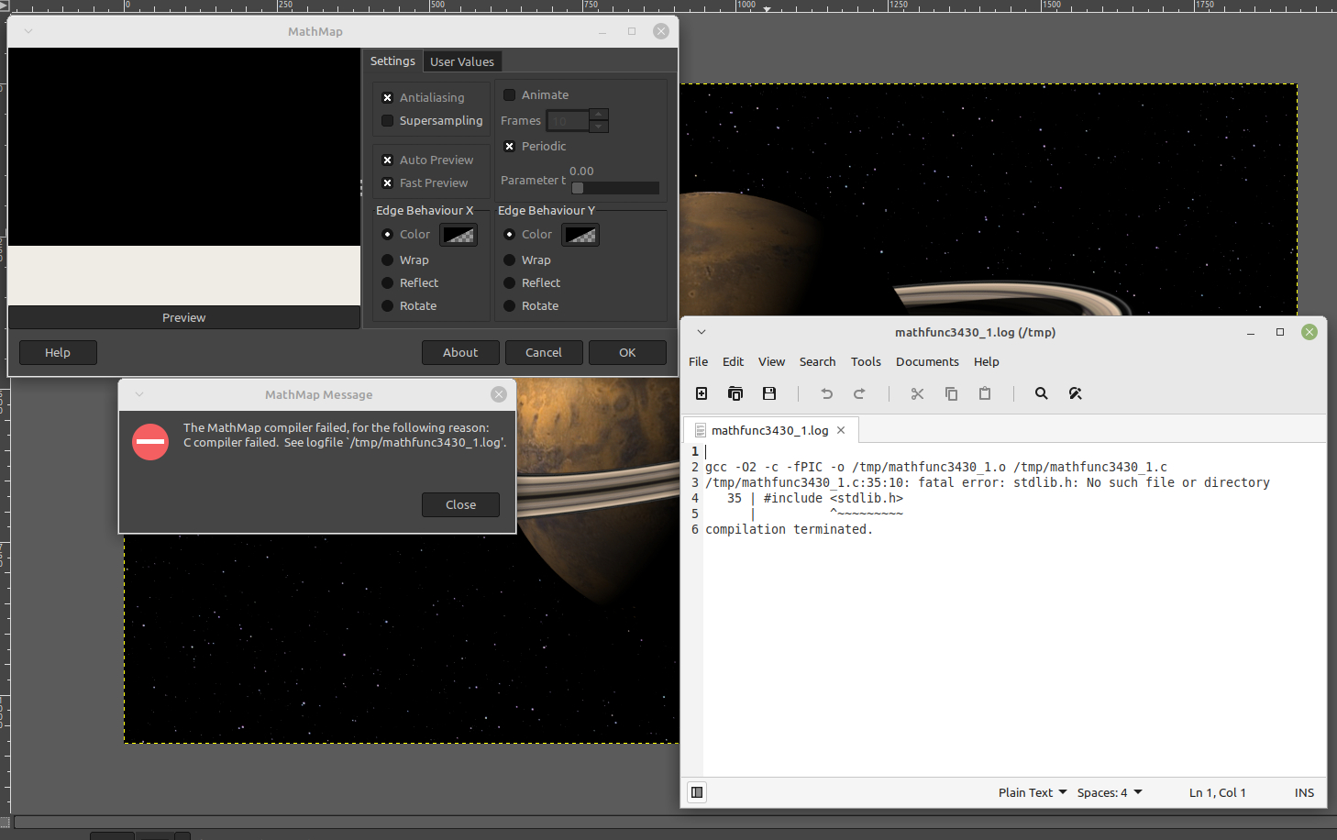Click the undo arrow icon
This screenshot has width=1337, height=840.
[x=826, y=393]
